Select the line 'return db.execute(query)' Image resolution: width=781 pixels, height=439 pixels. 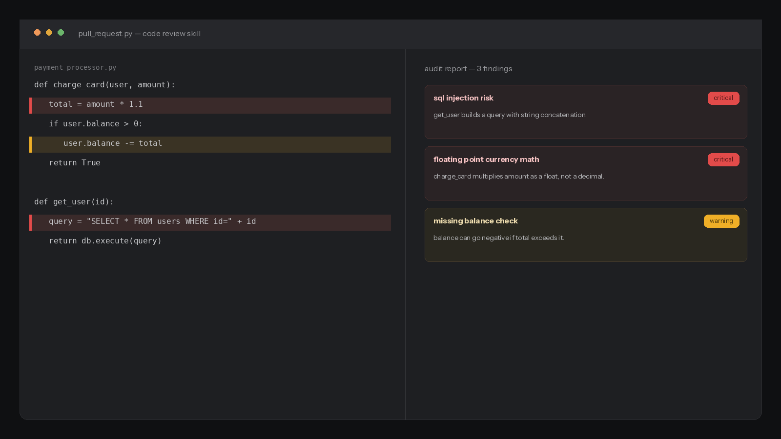tap(105, 241)
